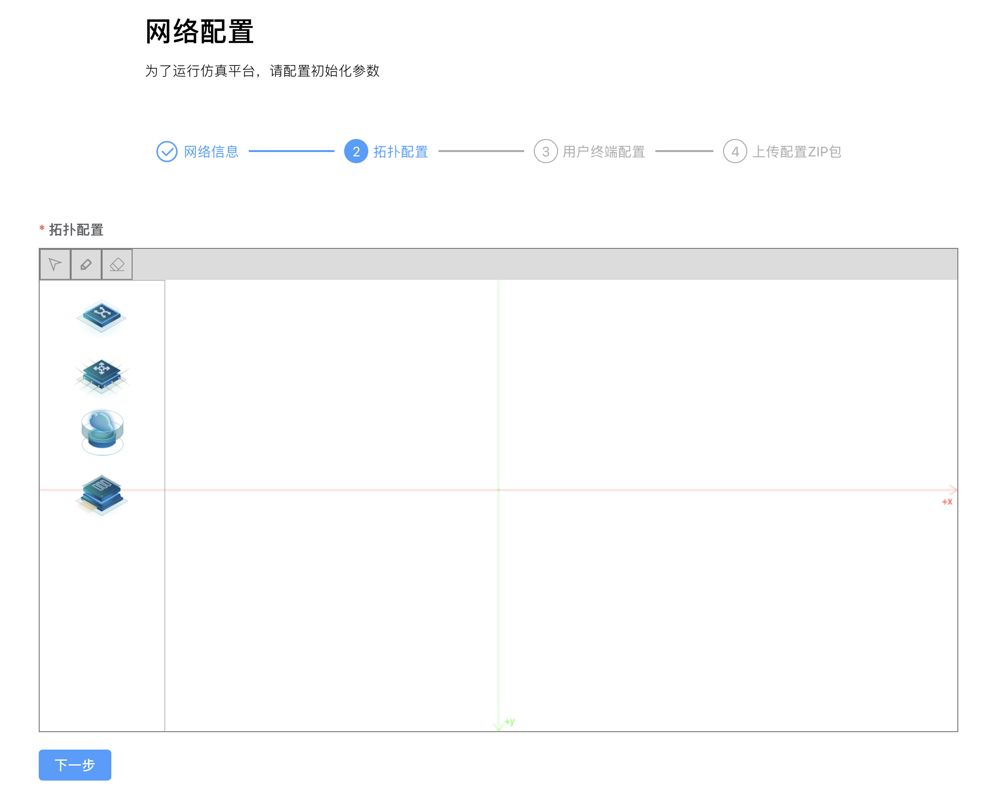Go to 网络信息 step label
The width and height of the screenshot is (998, 798).
211,152
